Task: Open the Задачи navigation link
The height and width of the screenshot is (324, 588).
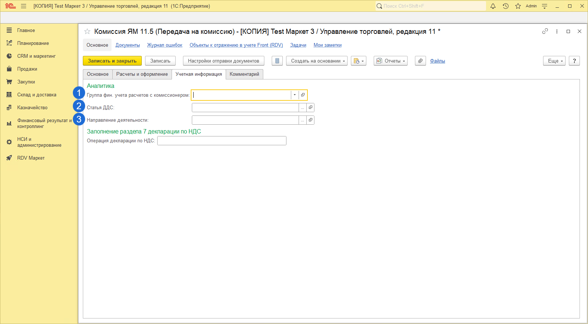Action: click(x=298, y=45)
